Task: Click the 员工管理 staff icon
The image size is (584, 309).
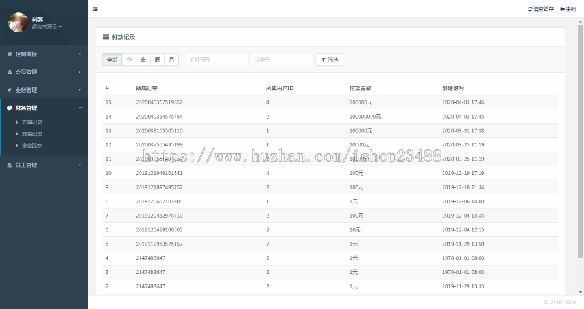Action: tap(10, 165)
